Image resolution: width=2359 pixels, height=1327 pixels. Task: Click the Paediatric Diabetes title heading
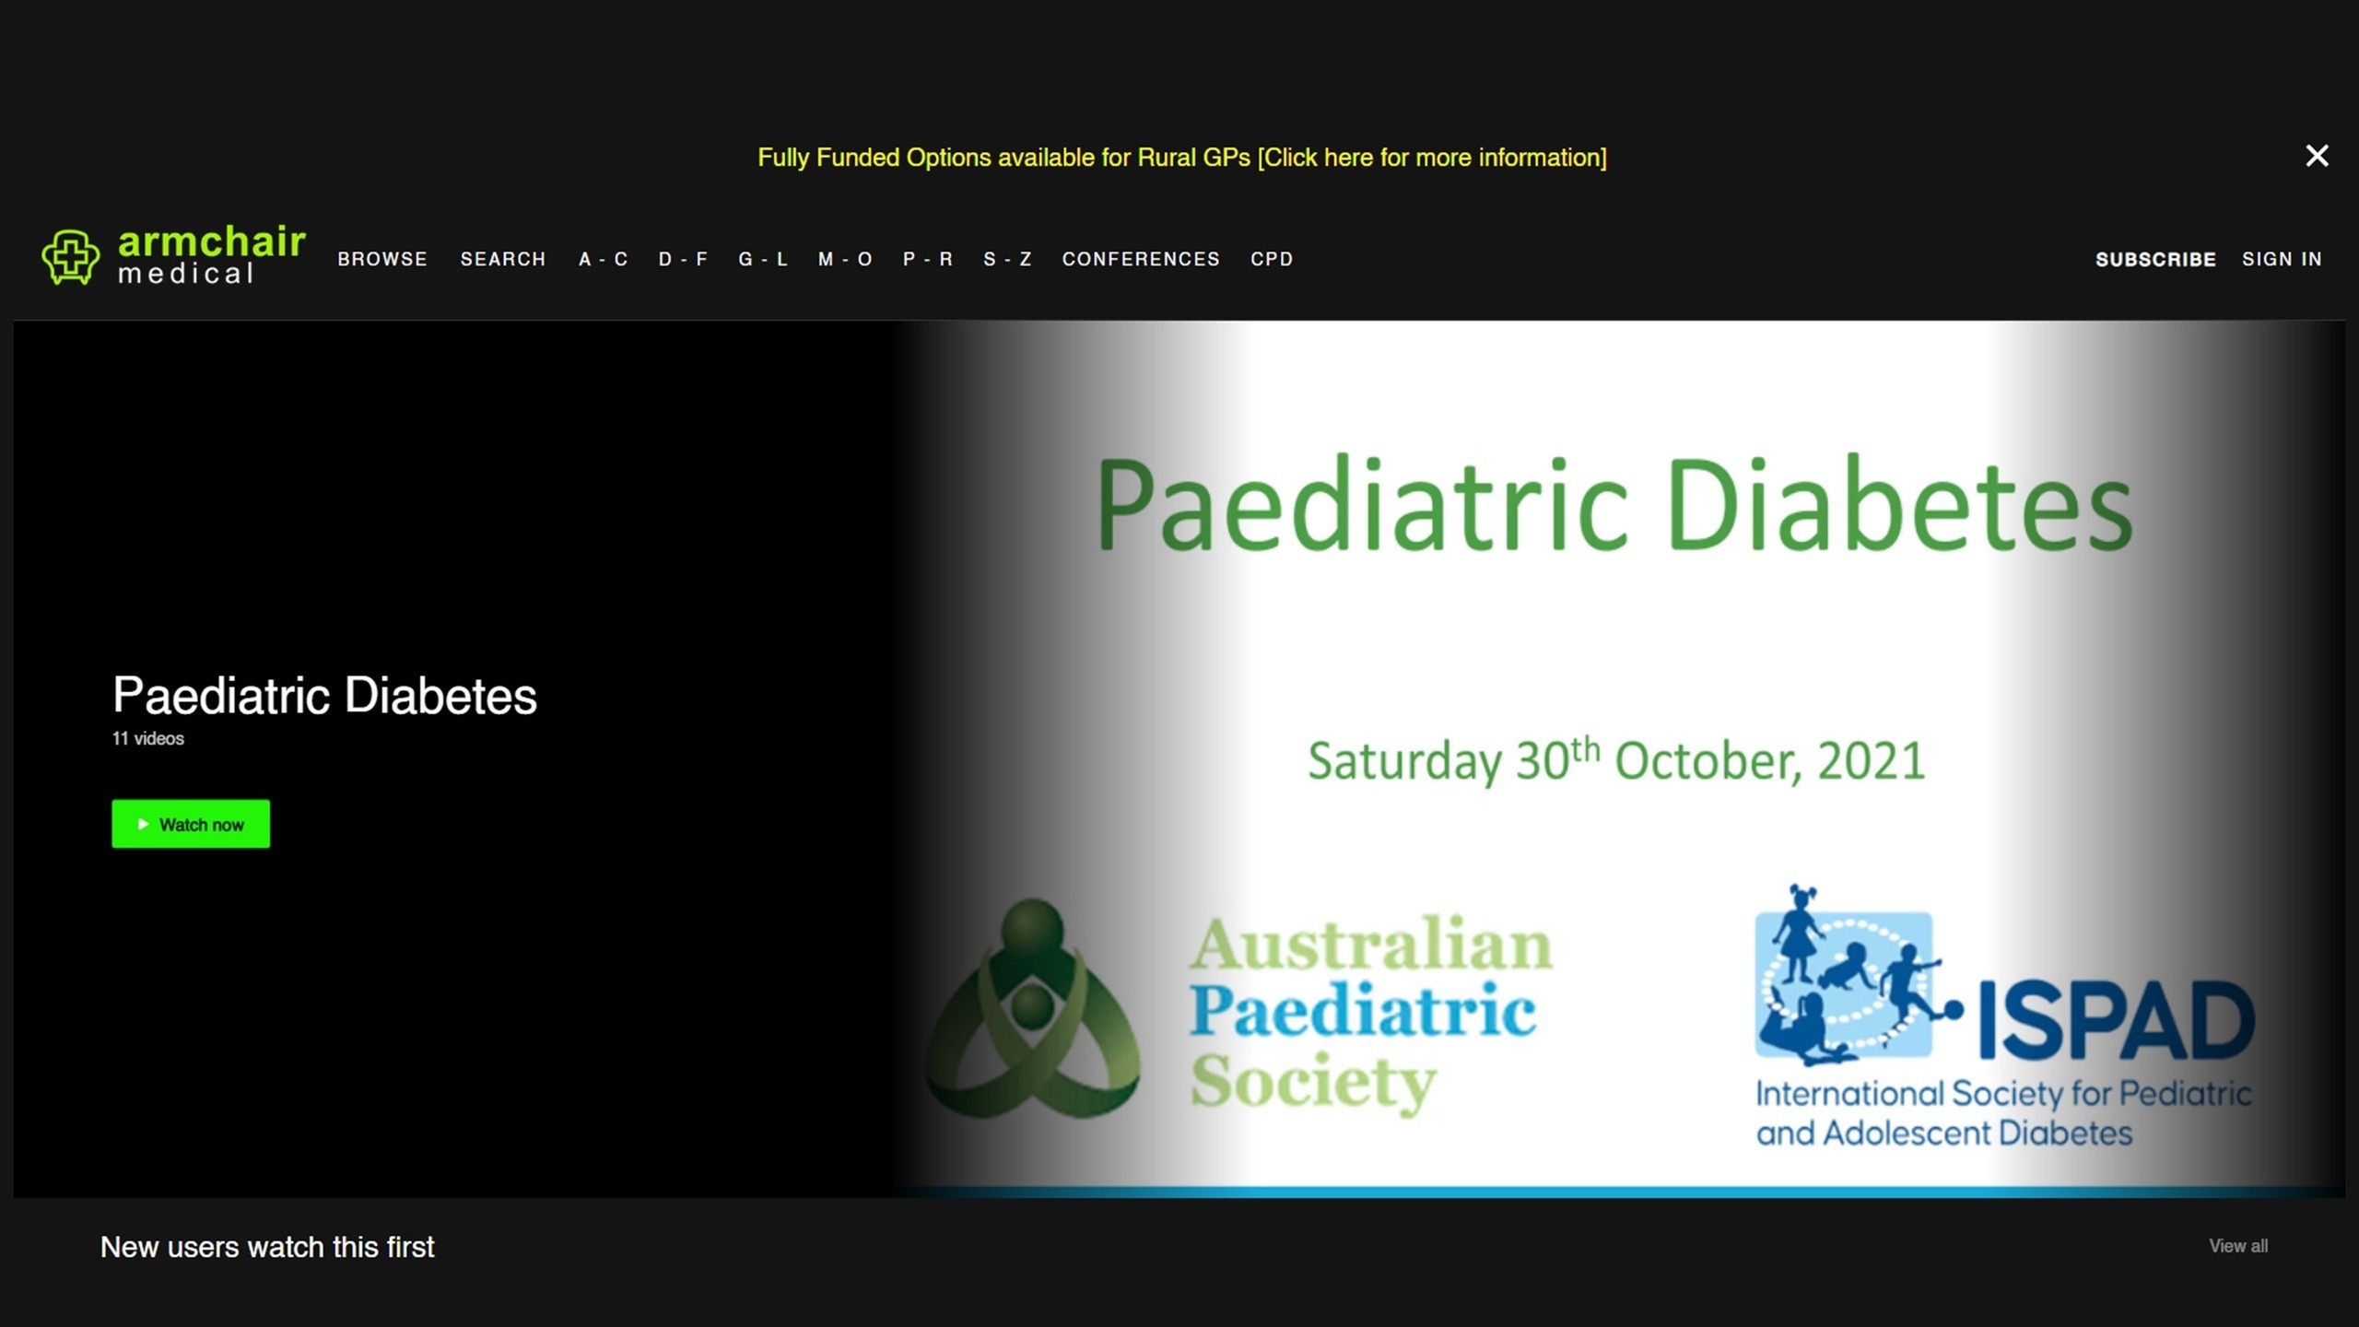coord(324,695)
